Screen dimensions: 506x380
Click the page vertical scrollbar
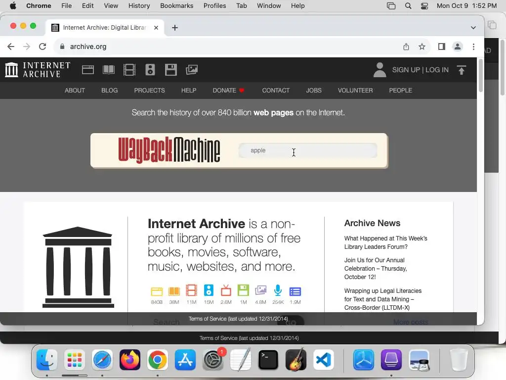click(480, 76)
